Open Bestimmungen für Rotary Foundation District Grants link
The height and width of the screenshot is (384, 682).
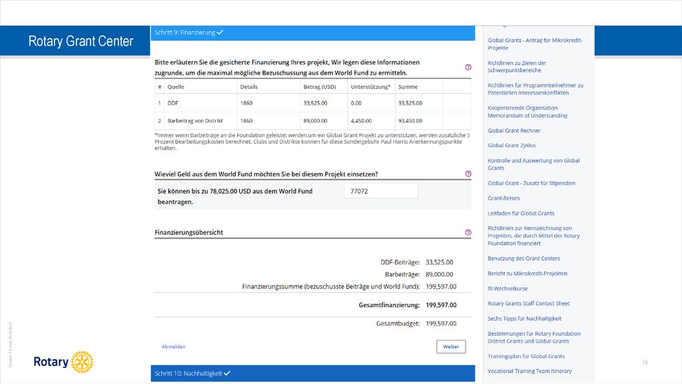tap(534, 337)
